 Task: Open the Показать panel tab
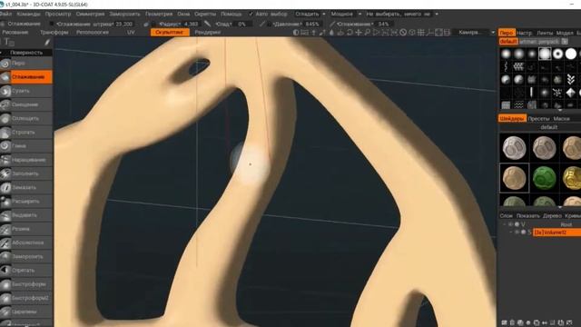point(528,216)
